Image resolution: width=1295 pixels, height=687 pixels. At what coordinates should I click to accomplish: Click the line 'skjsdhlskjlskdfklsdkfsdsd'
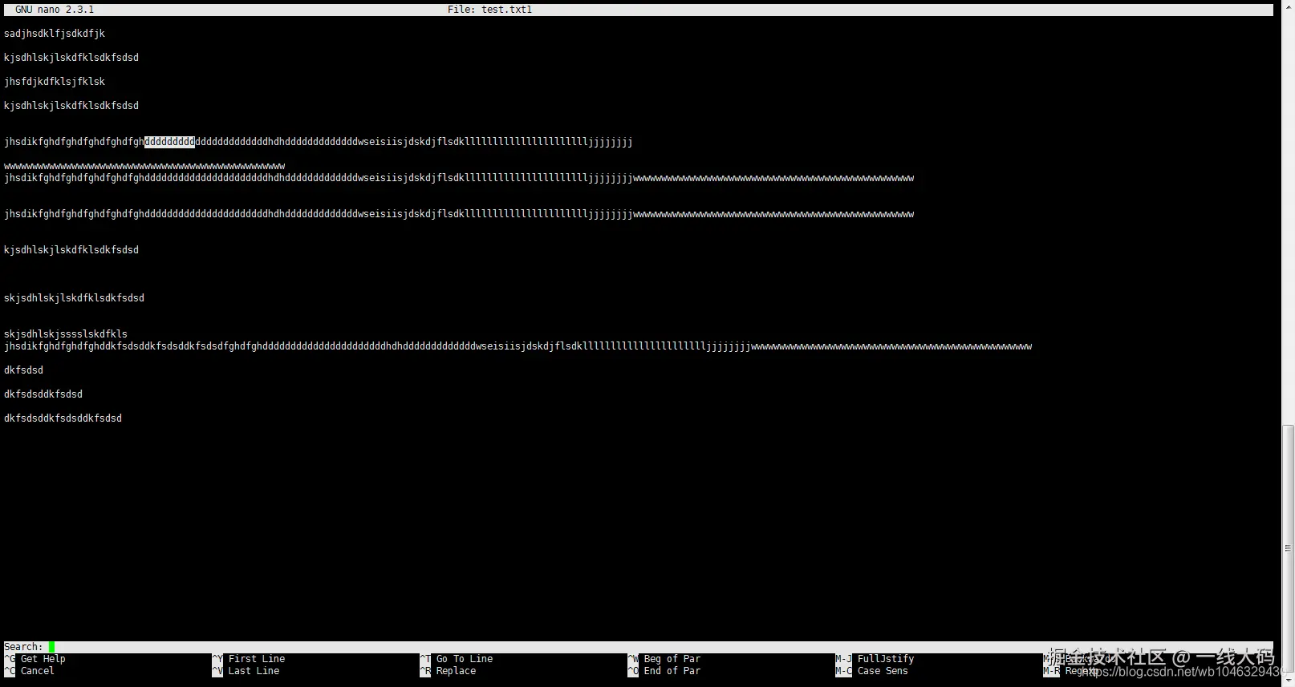pos(74,298)
